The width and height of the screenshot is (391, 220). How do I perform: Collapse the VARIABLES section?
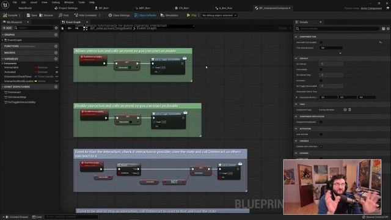pos(2,59)
